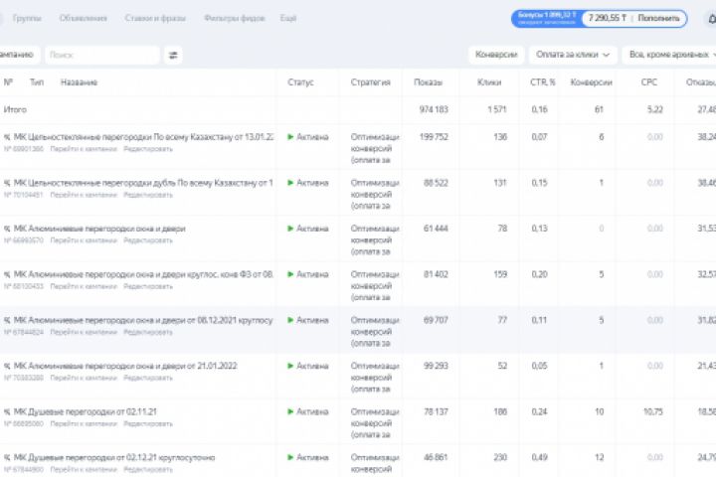Open the filter settings icon beside search
716x477 pixels.
click(174, 56)
